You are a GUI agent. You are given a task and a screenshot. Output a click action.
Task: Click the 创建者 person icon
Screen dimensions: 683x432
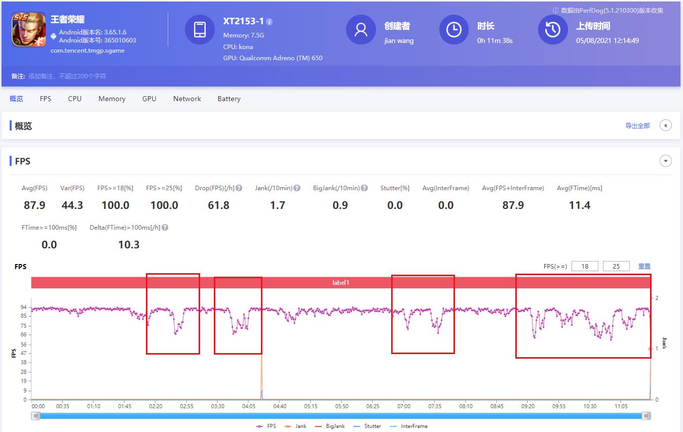(x=361, y=30)
